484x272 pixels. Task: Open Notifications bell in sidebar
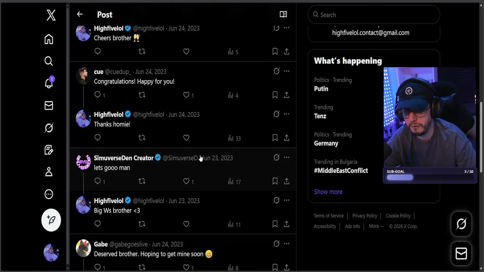point(49,83)
